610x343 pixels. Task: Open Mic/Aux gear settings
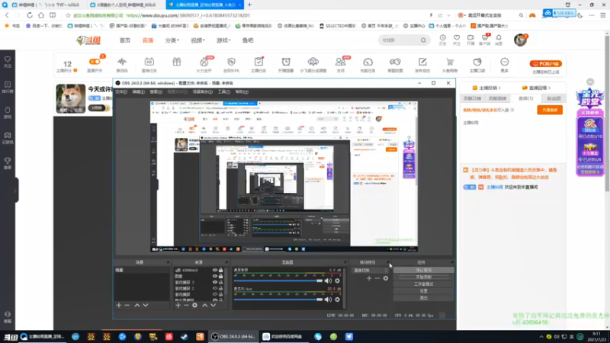pos(337,300)
